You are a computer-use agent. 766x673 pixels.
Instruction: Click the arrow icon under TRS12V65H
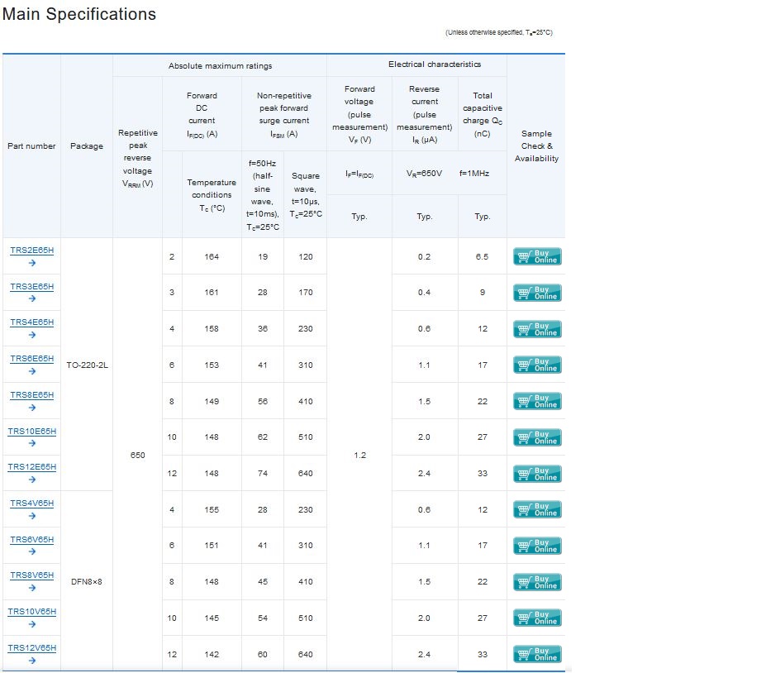coord(32,661)
